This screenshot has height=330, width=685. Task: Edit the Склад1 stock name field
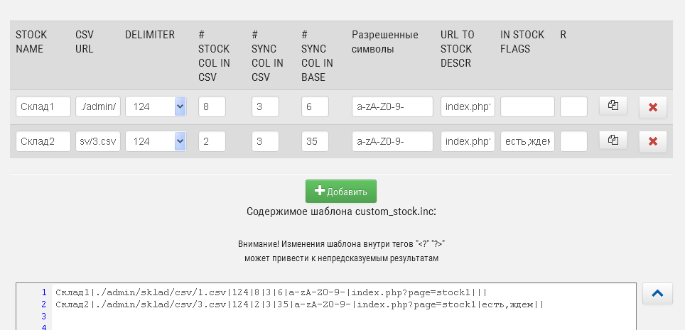[43, 107]
